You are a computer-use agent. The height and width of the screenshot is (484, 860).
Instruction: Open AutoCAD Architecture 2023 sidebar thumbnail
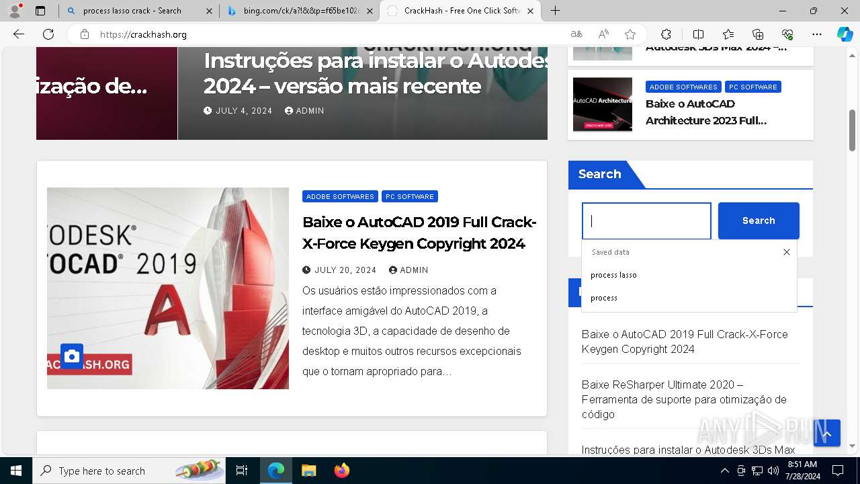tap(603, 104)
